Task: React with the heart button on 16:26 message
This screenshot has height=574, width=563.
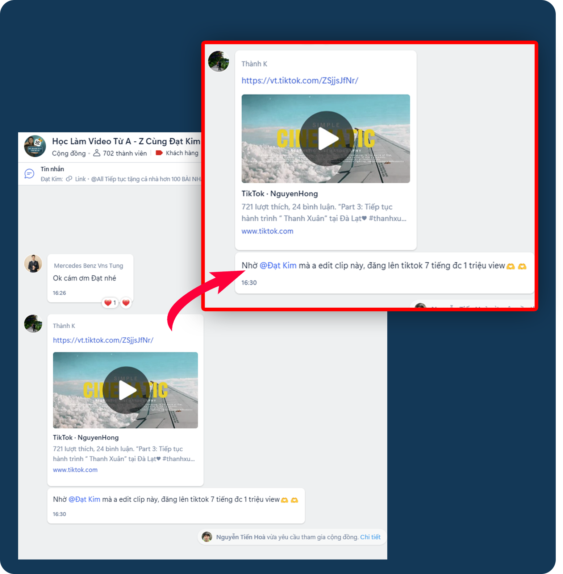Action: [126, 303]
